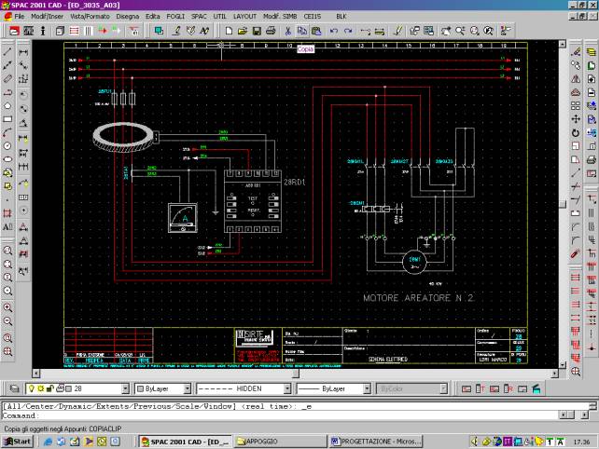Click the New drawing icon in the toolbar

pyautogui.click(x=229, y=31)
